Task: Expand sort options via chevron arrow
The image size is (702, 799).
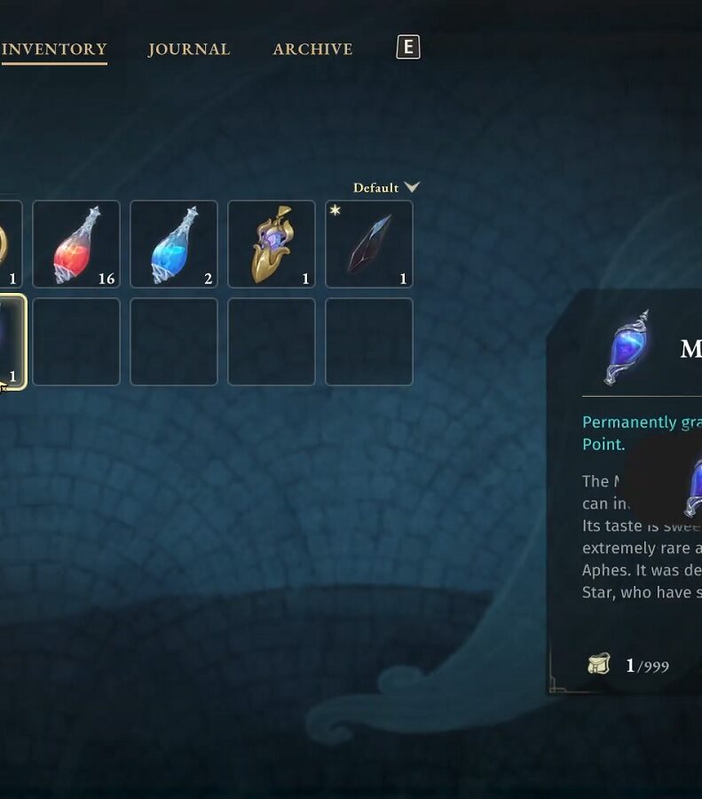Action: [x=412, y=187]
